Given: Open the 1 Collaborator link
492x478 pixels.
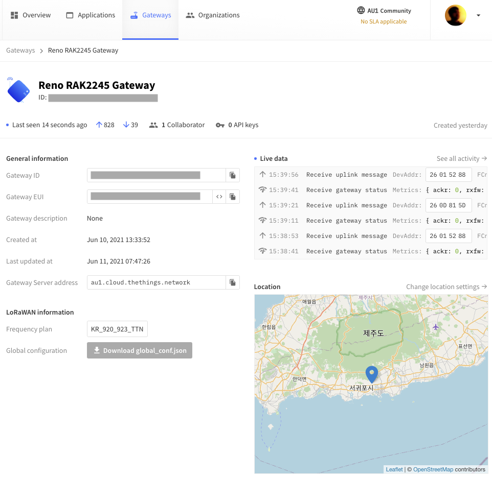Looking at the screenshot, I should pos(177,125).
